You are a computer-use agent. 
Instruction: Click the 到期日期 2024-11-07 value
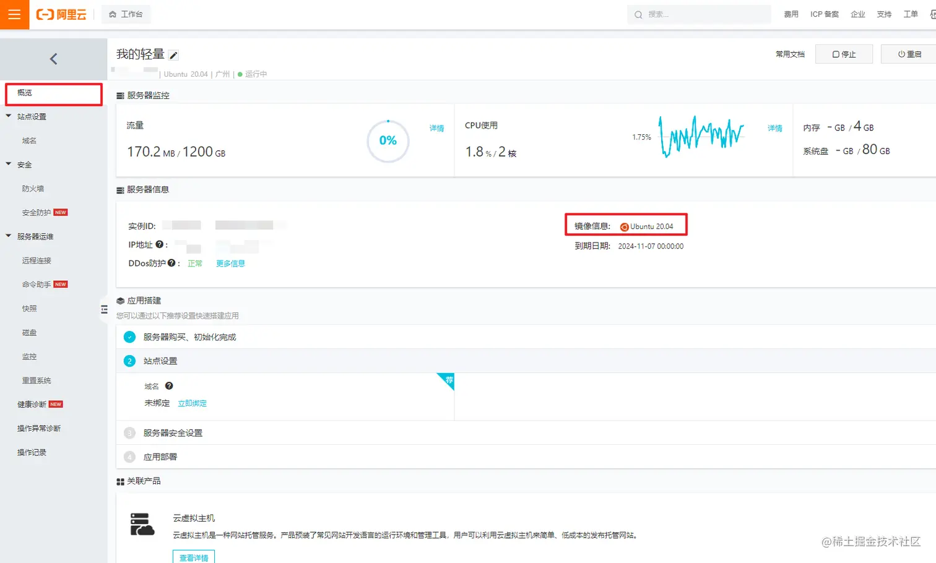point(651,246)
